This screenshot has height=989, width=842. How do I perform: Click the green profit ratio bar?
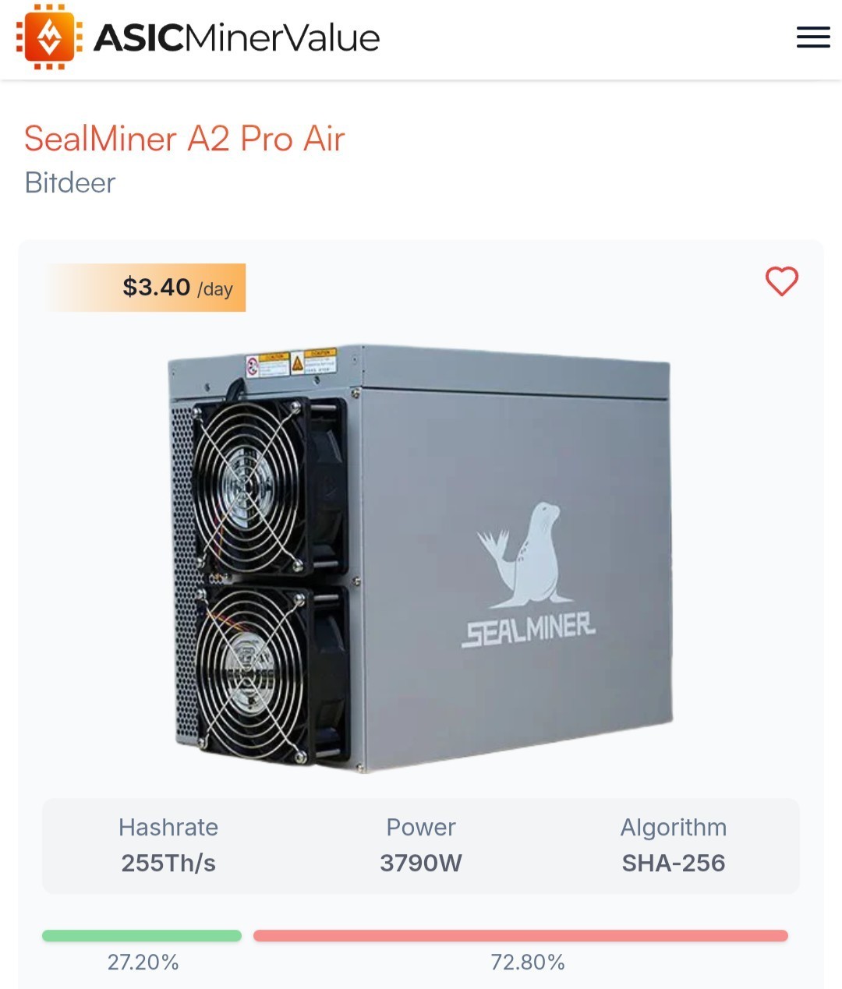pos(142,936)
